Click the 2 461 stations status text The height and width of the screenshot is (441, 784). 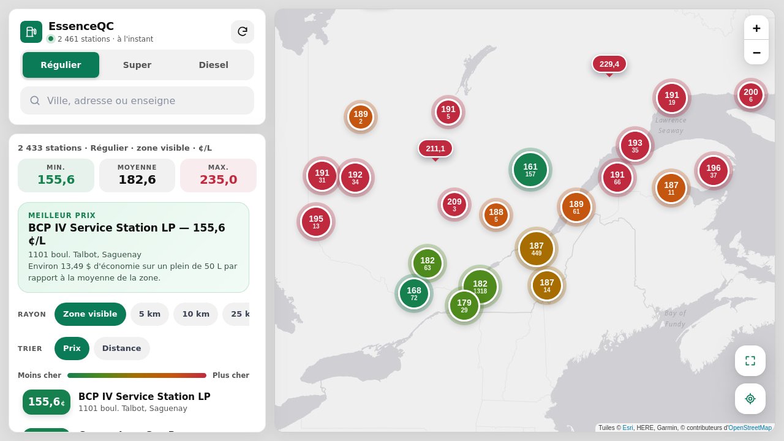coord(105,39)
